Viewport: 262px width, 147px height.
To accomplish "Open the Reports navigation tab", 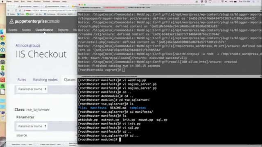I will coord(63,30).
